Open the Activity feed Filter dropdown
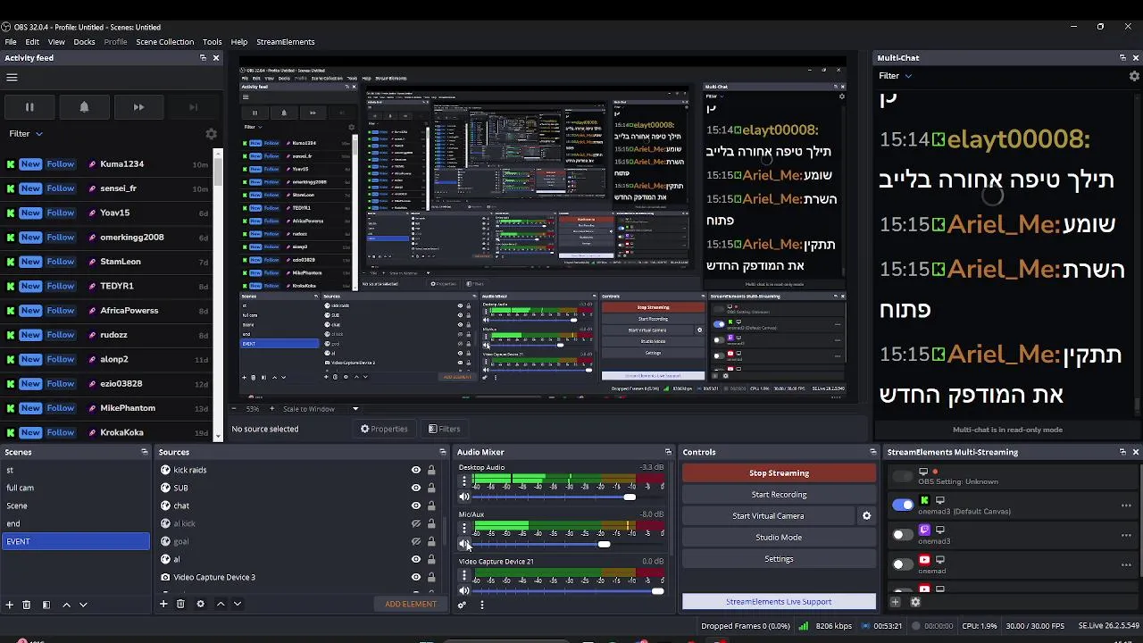The width and height of the screenshot is (1143, 643). click(x=26, y=134)
